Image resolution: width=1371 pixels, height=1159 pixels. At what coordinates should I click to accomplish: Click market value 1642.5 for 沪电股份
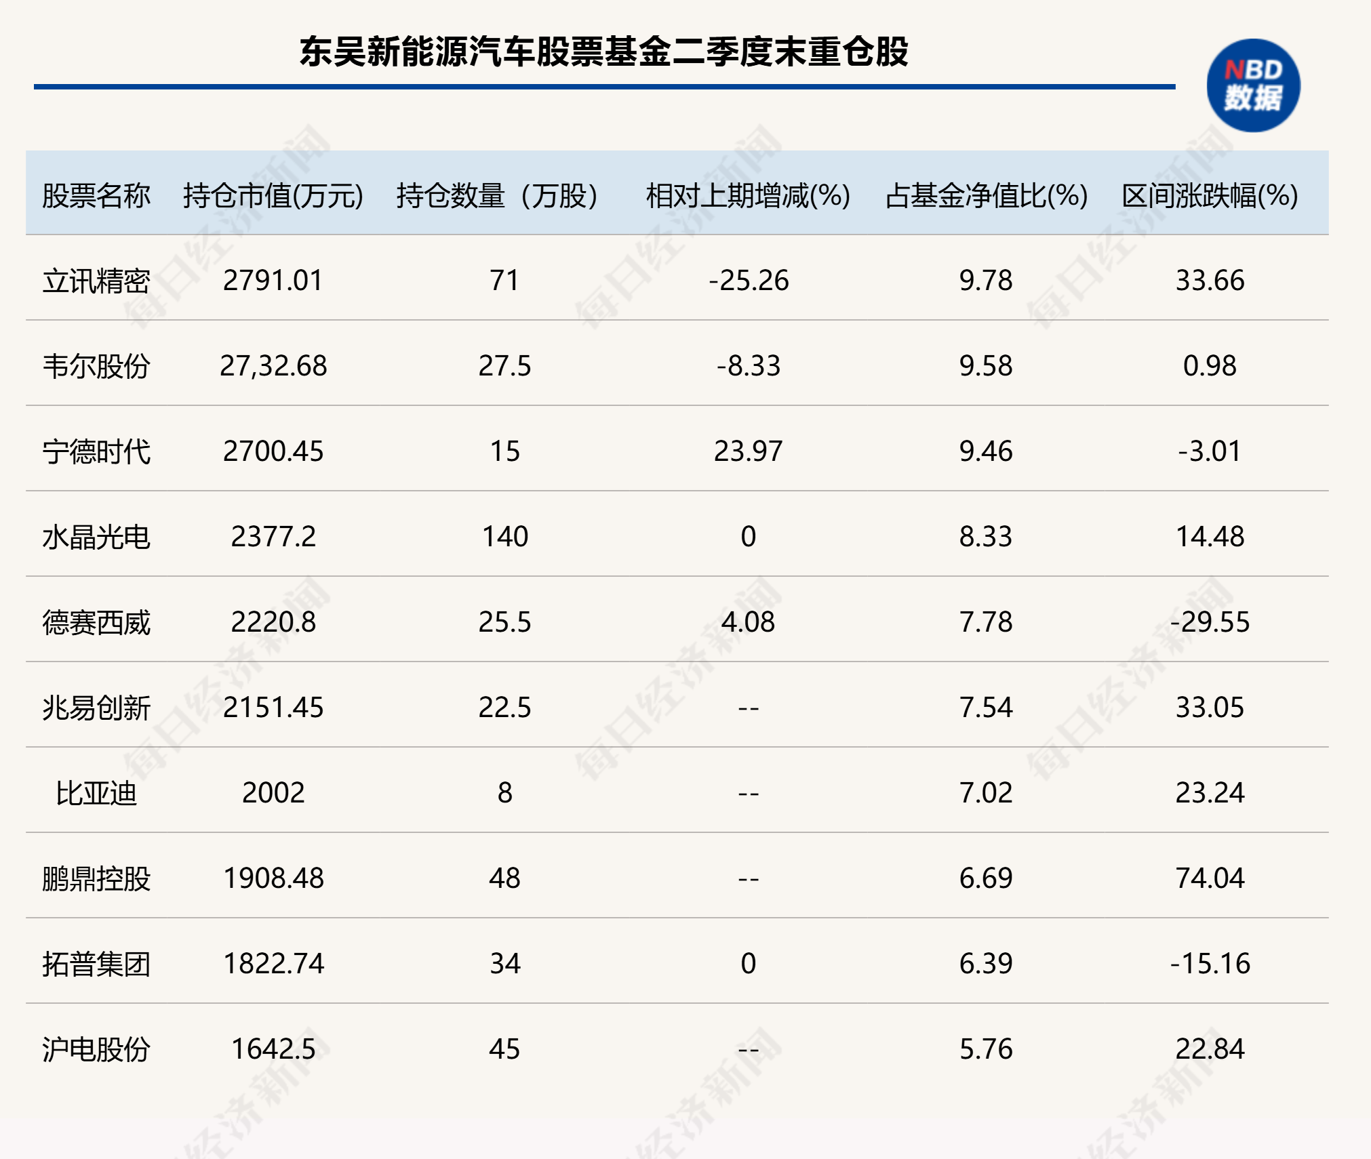click(273, 1049)
